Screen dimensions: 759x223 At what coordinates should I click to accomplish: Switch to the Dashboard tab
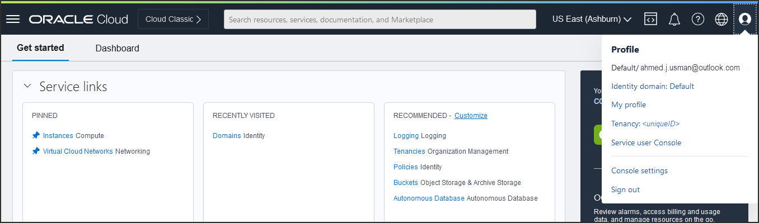[117, 48]
